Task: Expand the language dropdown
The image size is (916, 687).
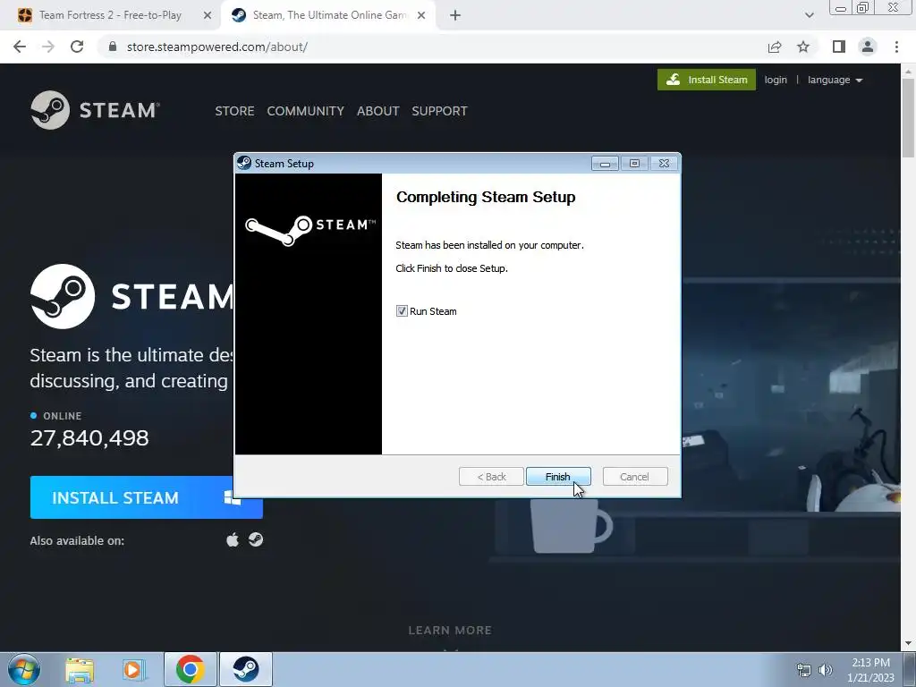Action: tap(835, 80)
